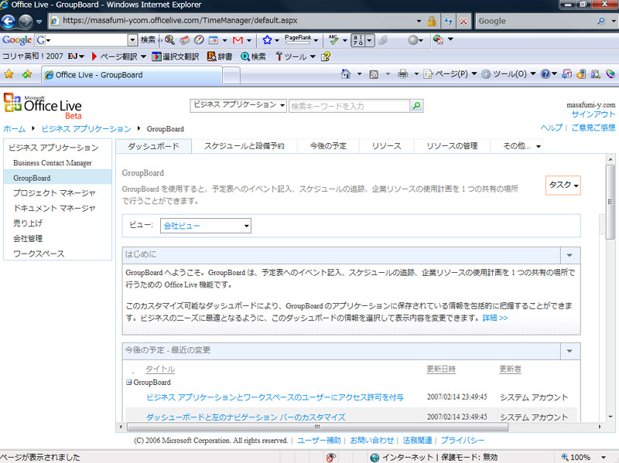Switch to the ダッシュボード tab

153,146
